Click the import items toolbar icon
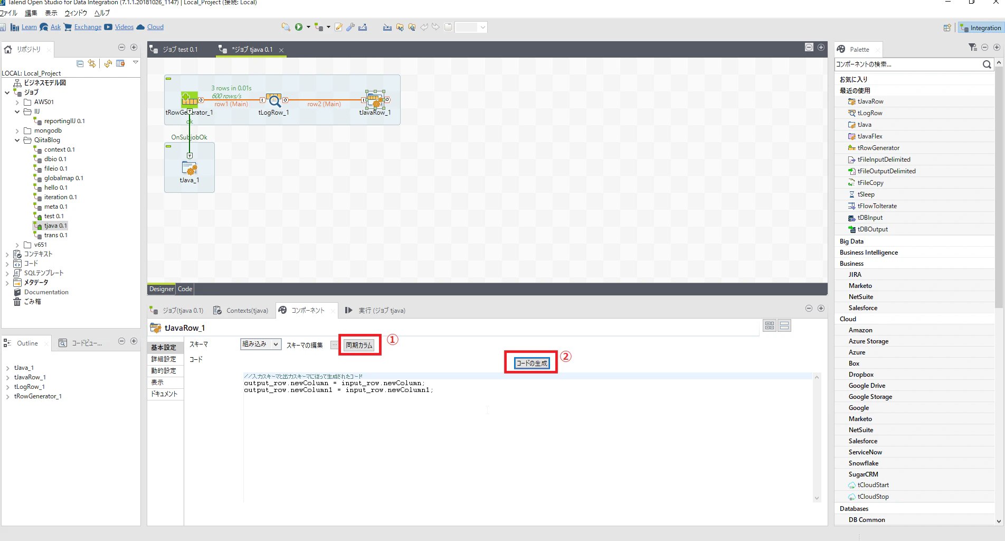Screen dimensions: 1005x541 [x=387, y=27]
